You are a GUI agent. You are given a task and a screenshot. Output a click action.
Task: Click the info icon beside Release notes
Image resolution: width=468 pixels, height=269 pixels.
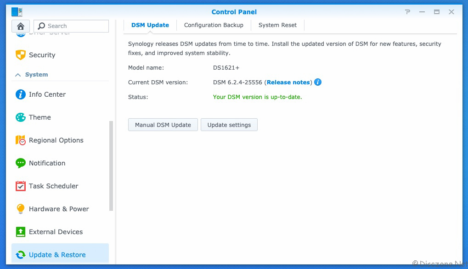pos(318,82)
